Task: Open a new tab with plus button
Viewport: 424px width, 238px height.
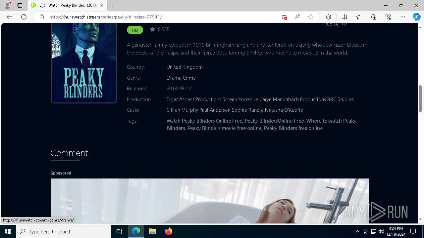Action: tap(113, 5)
